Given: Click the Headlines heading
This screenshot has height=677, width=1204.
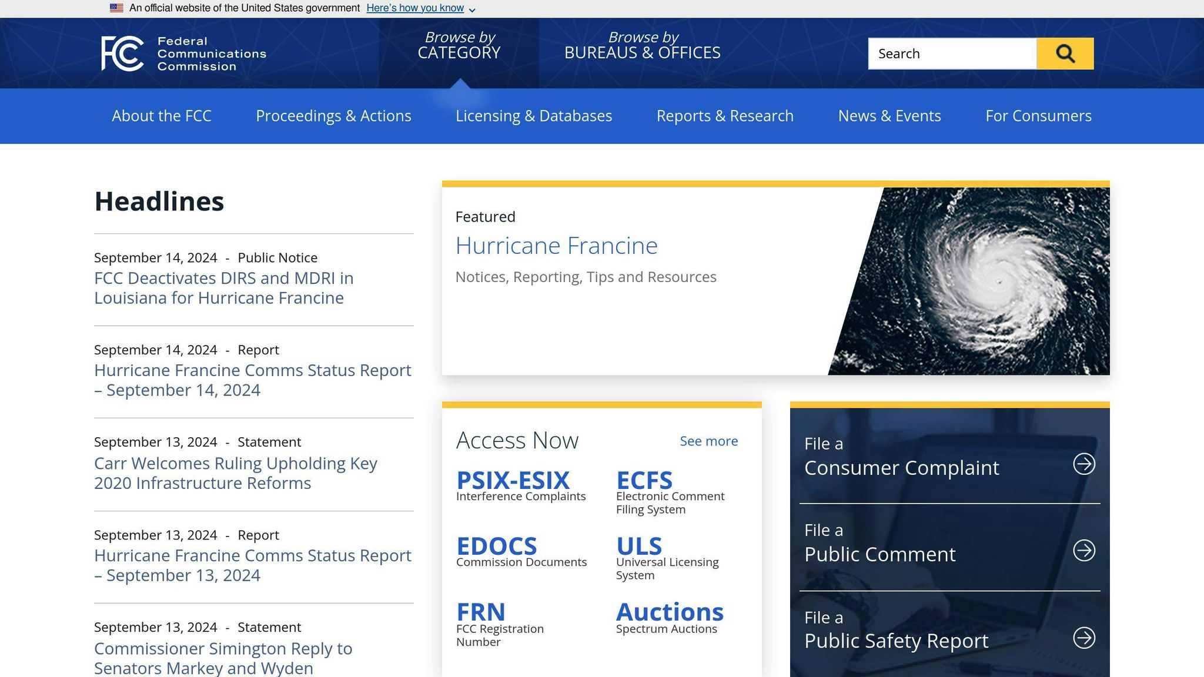Looking at the screenshot, I should point(159,202).
